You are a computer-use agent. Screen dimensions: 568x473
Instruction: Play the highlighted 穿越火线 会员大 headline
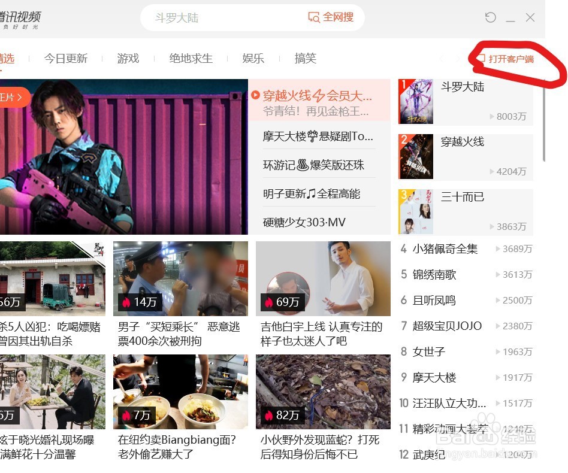(x=318, y=96)
